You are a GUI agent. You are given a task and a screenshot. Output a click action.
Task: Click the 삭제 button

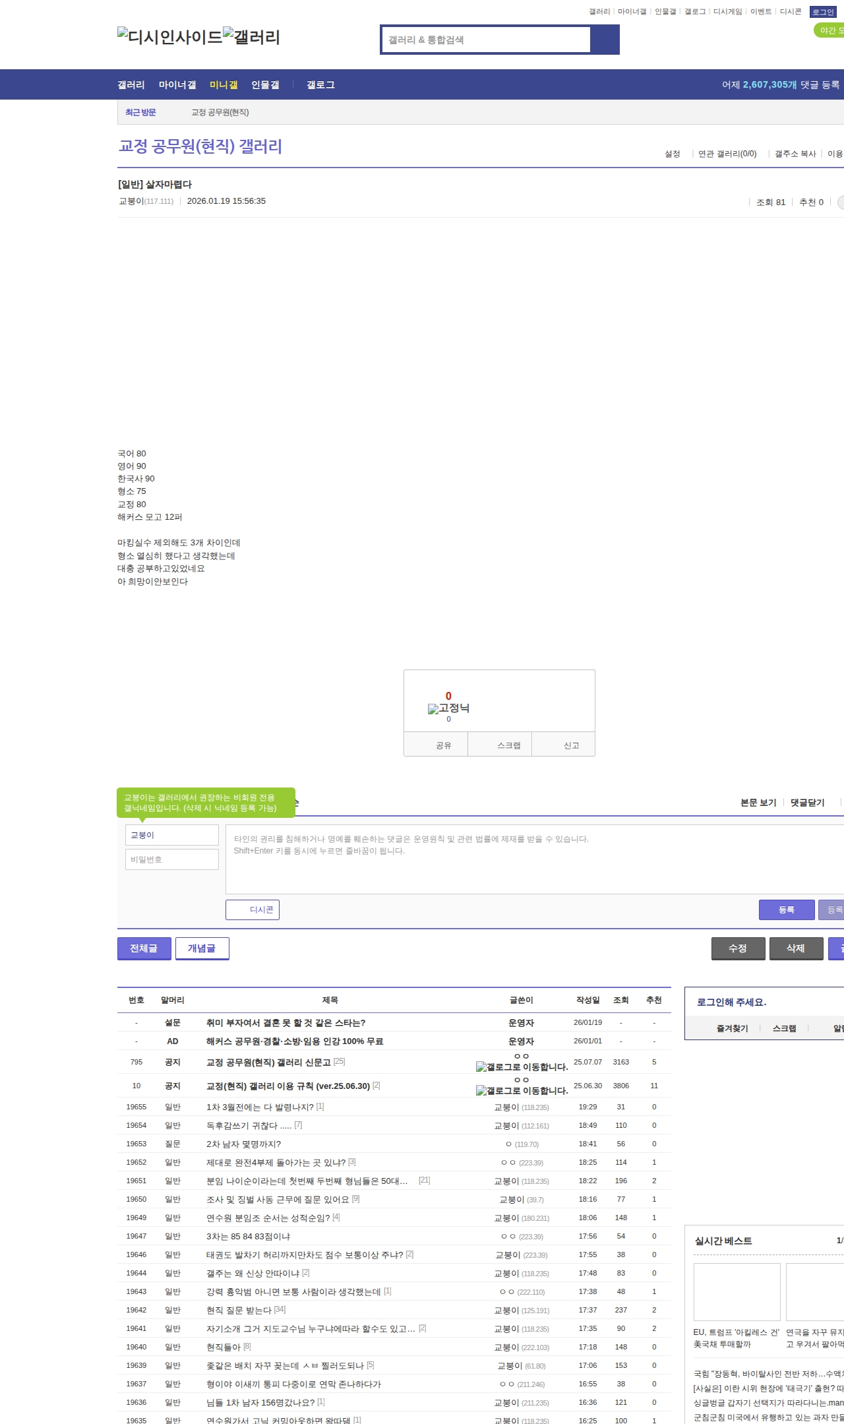pyautogui.click(x=797, y=948)
